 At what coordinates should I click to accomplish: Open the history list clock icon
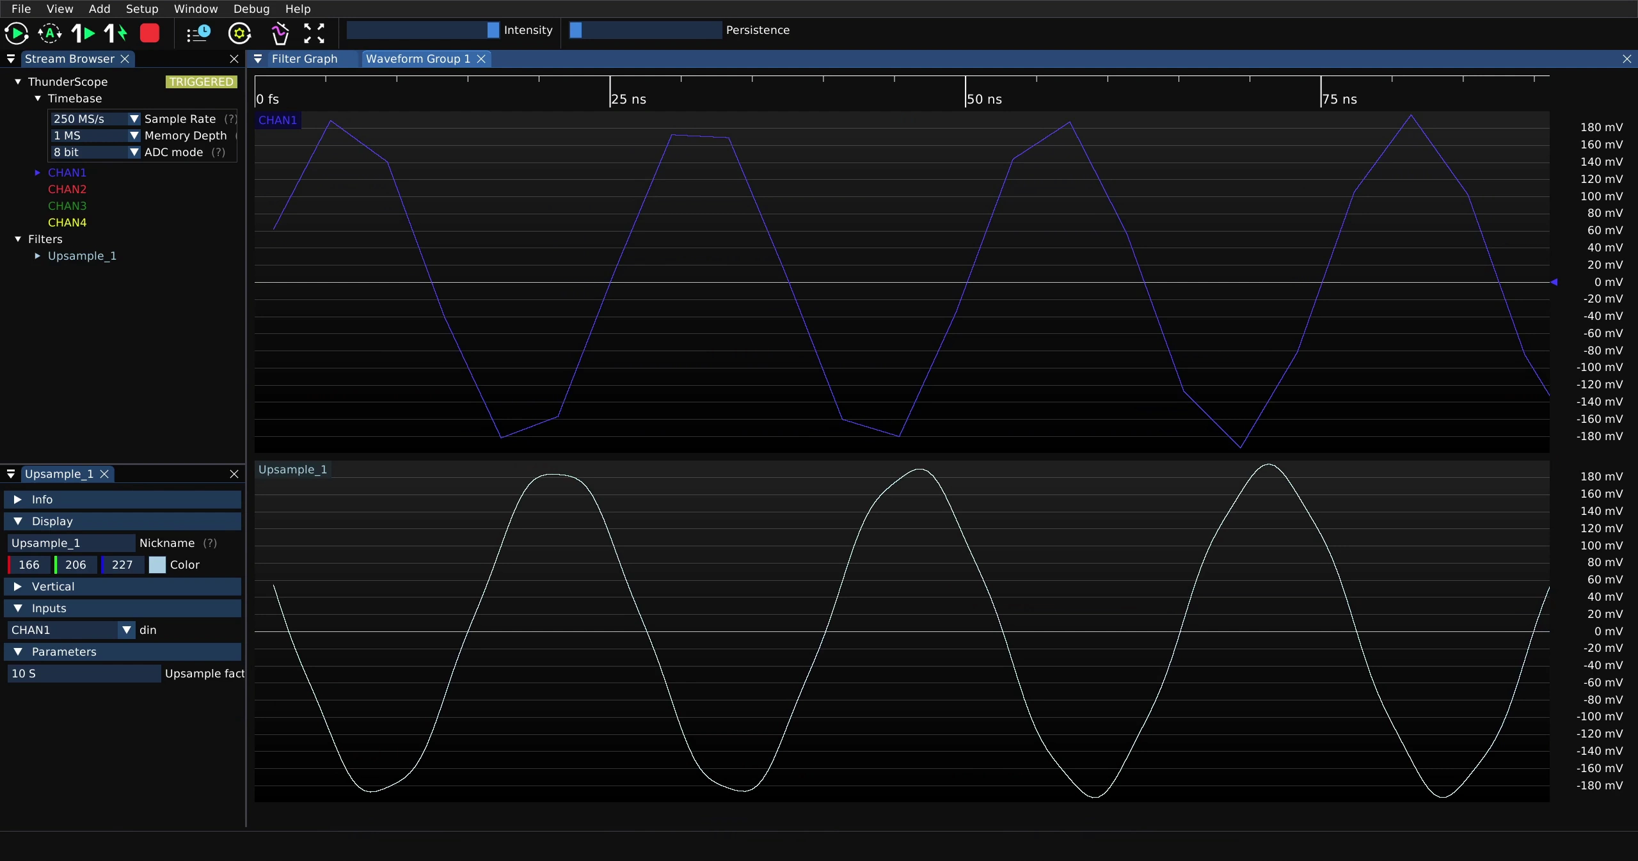pos(198,33)
